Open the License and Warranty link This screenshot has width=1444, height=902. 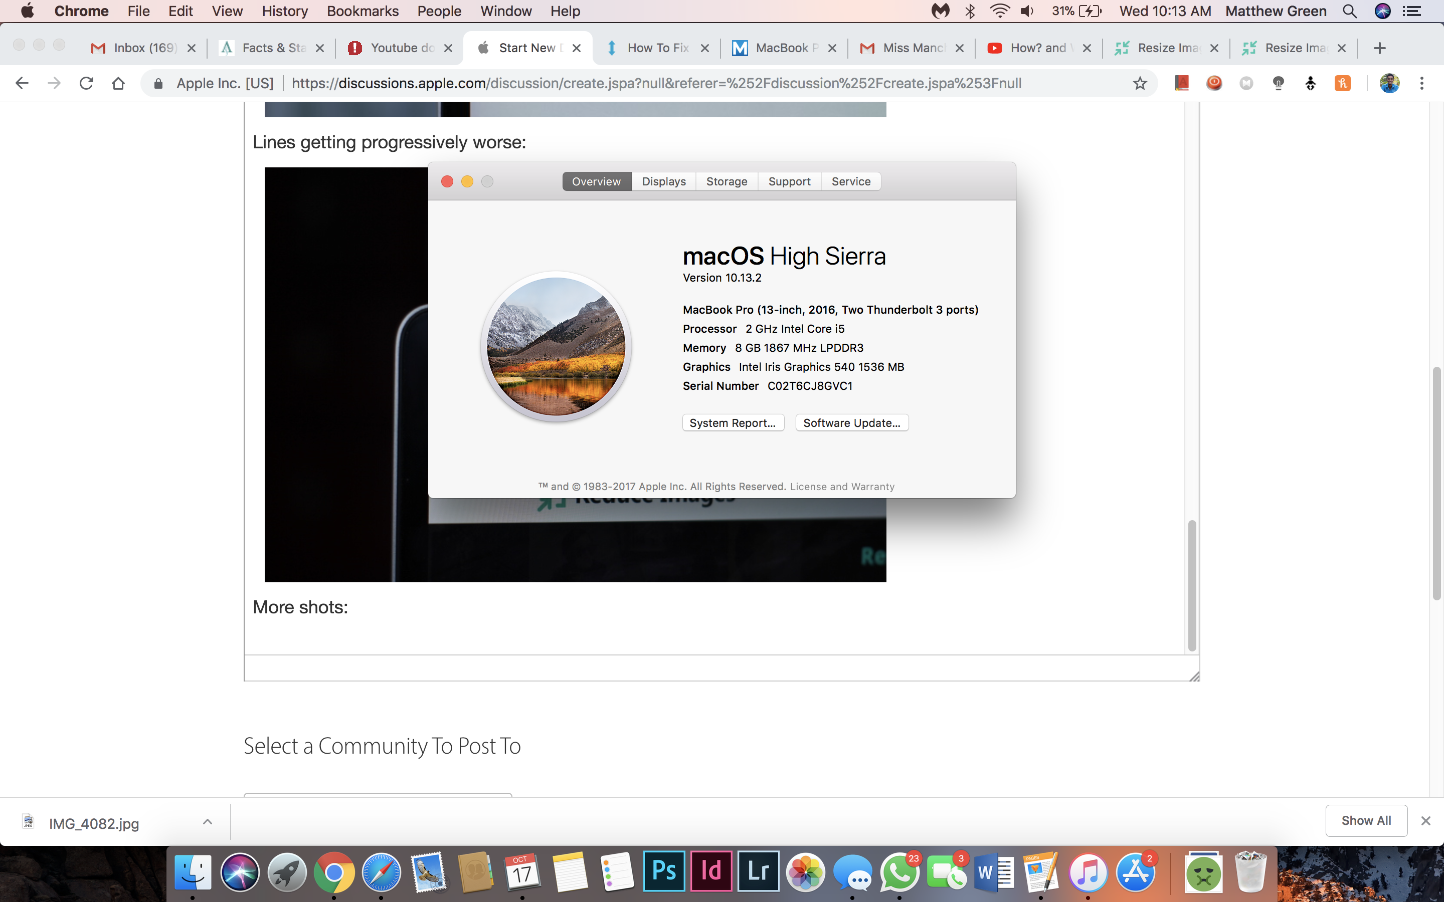point(842,487)
